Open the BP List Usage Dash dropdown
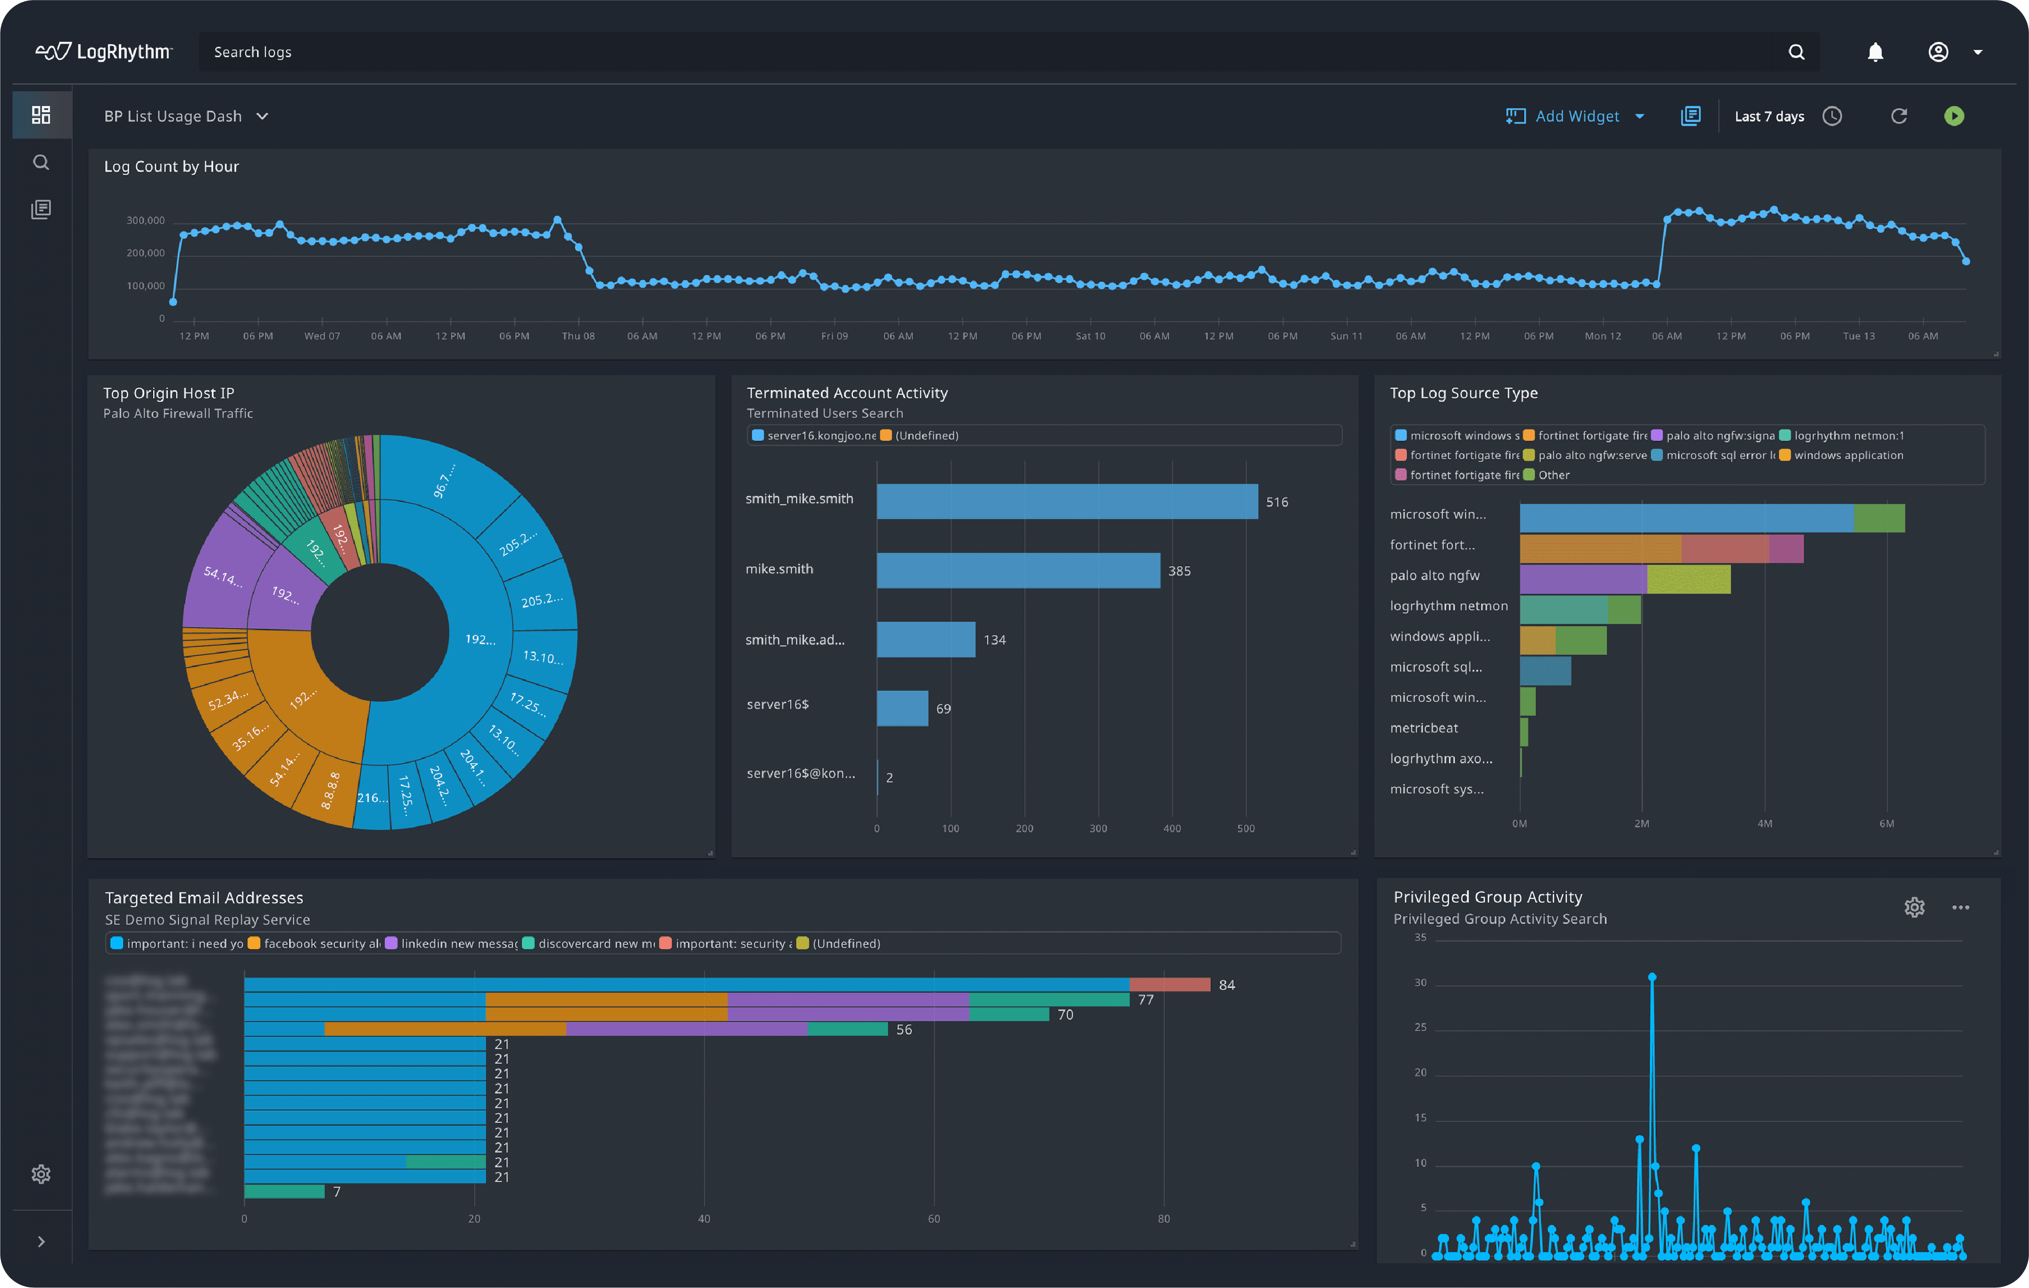 click(187, 116)
